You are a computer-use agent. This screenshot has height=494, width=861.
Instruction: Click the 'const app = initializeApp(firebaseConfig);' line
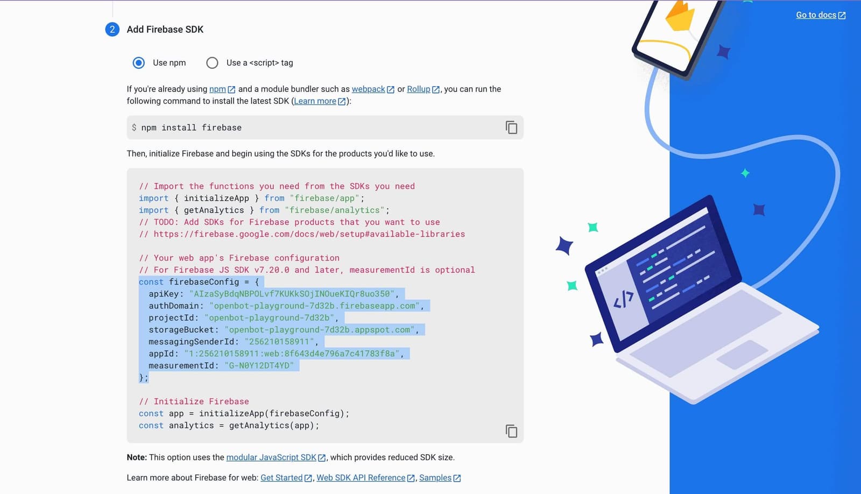point(244,413)
